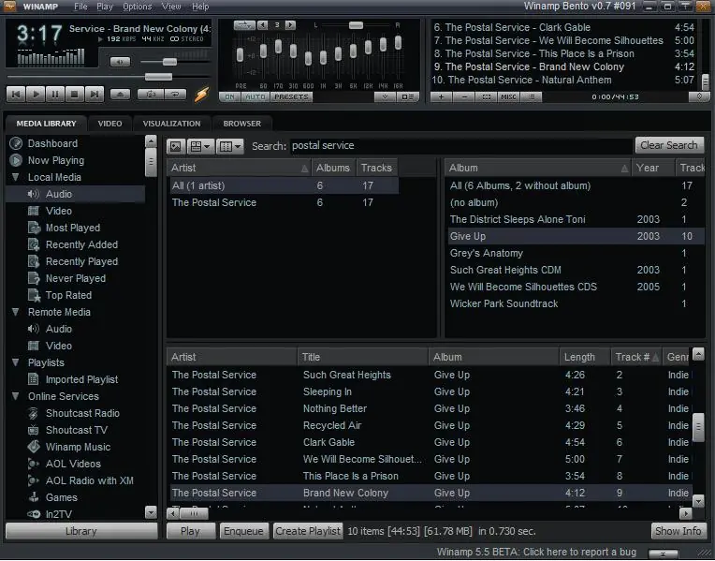The image size is (715, 561).
Task: Open the Most Played smart view
Action: tap(72, 228)
